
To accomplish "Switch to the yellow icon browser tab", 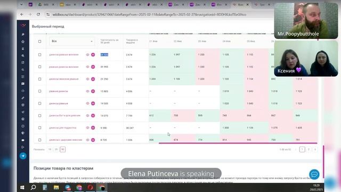I will point(68,4).
